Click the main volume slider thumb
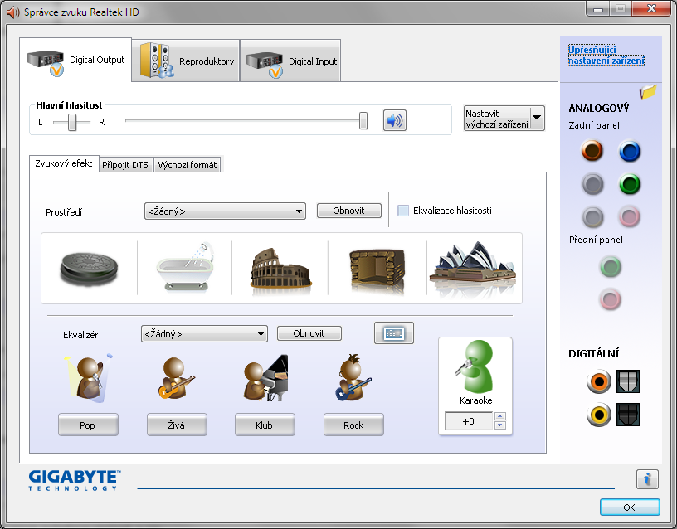 pos(363,120)
